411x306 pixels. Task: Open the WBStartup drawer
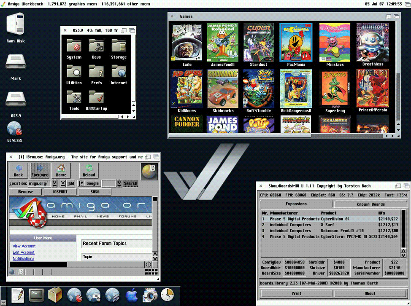[x=96, y=97]
